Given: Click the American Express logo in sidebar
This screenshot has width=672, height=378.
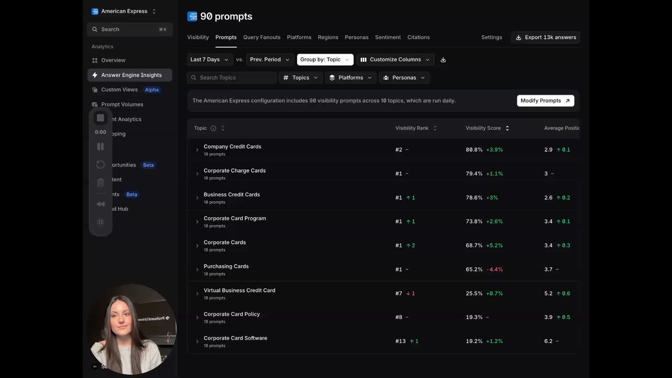Looking at the screenshot, I should [x=95, y=11].
